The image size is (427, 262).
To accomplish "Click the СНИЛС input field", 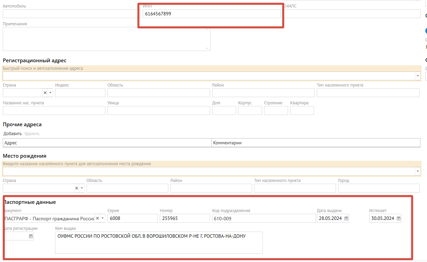I will pos(351,14).
